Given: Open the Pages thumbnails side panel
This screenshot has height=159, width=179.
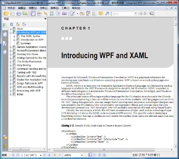Looking at the screenshot, I should 5,34.
